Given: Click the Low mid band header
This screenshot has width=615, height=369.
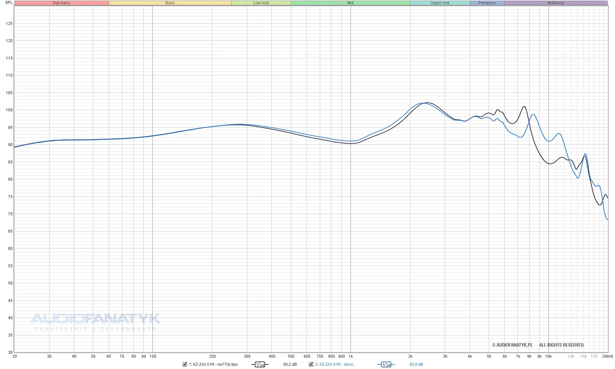Looking at the screenshot, I should tap(261, 3).
